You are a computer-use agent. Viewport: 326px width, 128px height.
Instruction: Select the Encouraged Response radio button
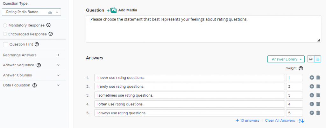point(5,34)
